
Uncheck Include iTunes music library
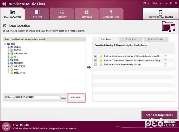pos(95,60)
